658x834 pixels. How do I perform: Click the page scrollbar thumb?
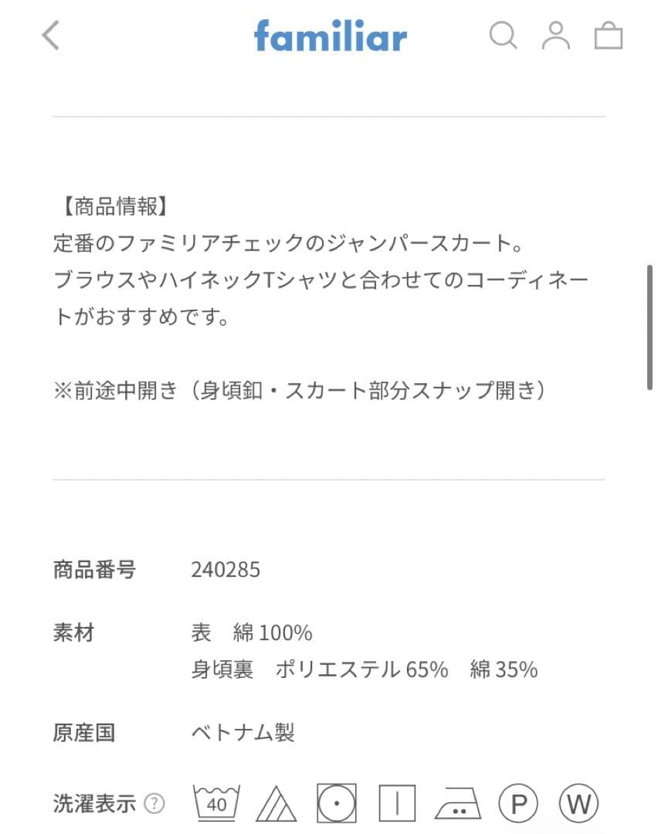pos(650,328)
